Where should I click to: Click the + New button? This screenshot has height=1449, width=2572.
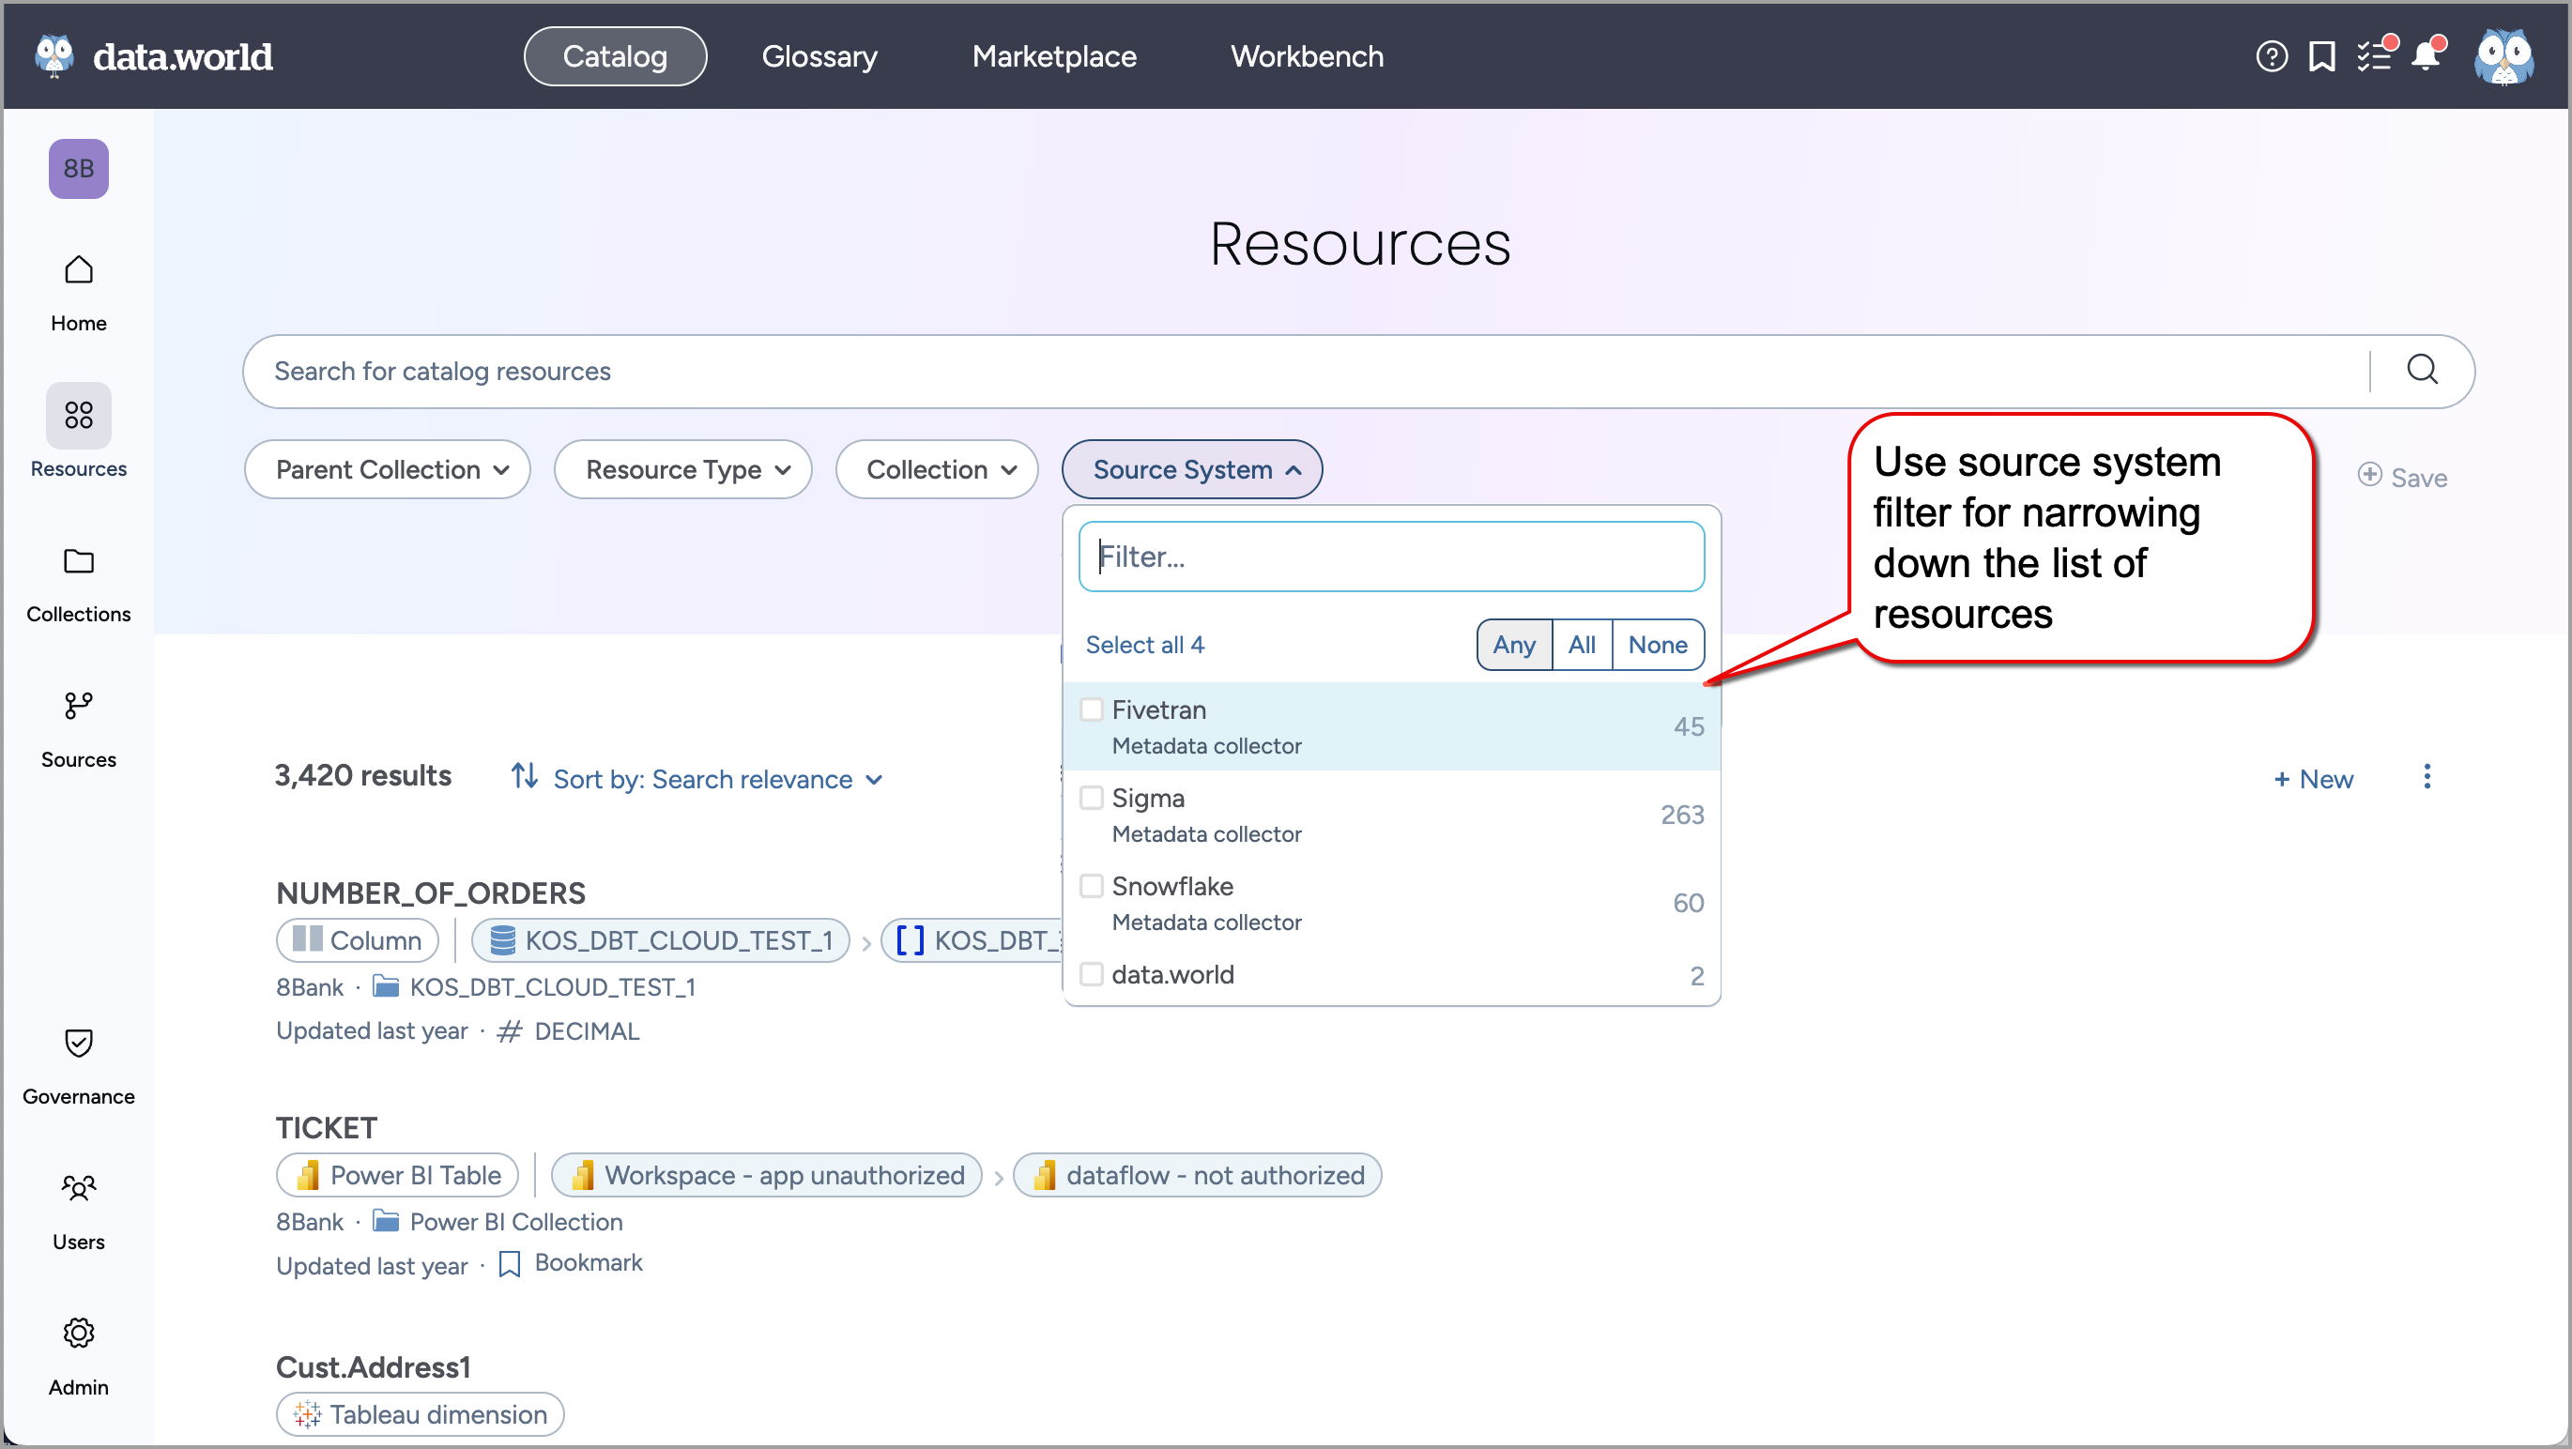tap(2312, 779)
